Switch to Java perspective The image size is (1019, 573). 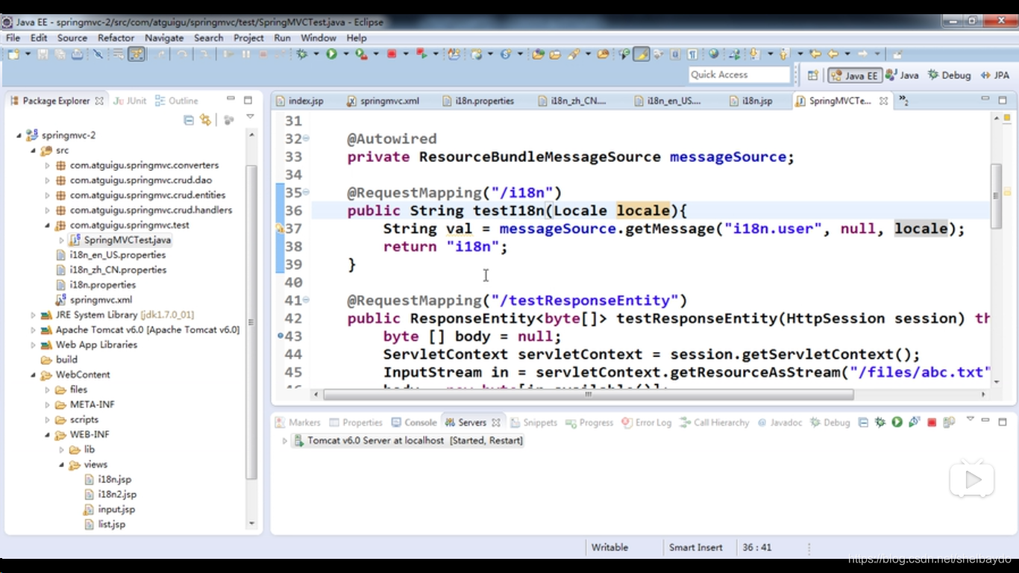tap(903, 75)
